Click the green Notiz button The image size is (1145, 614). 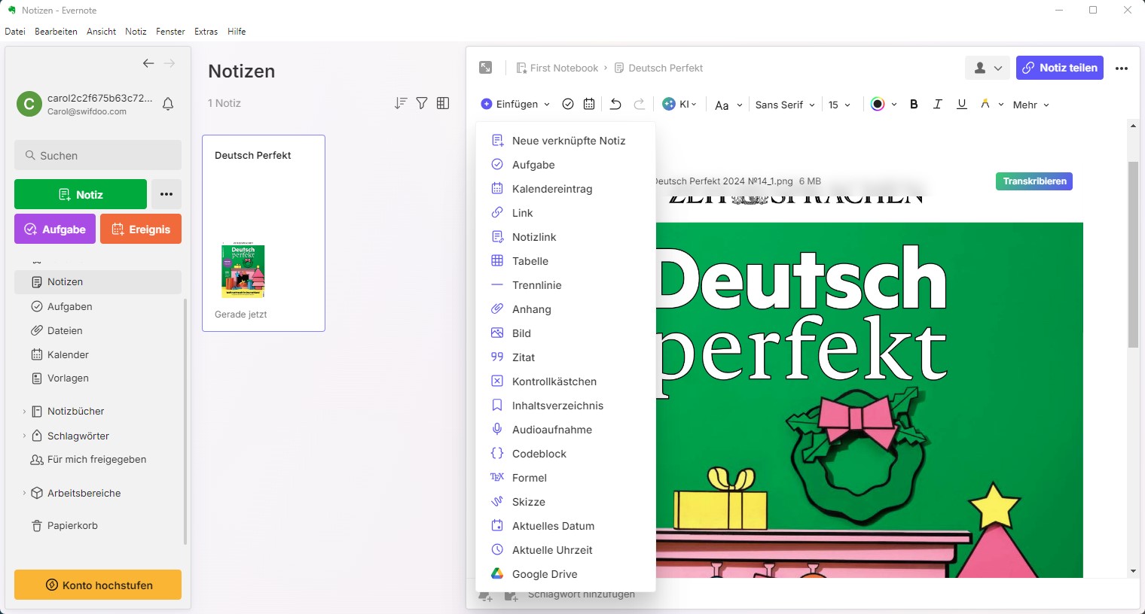[x=81, y=194]
